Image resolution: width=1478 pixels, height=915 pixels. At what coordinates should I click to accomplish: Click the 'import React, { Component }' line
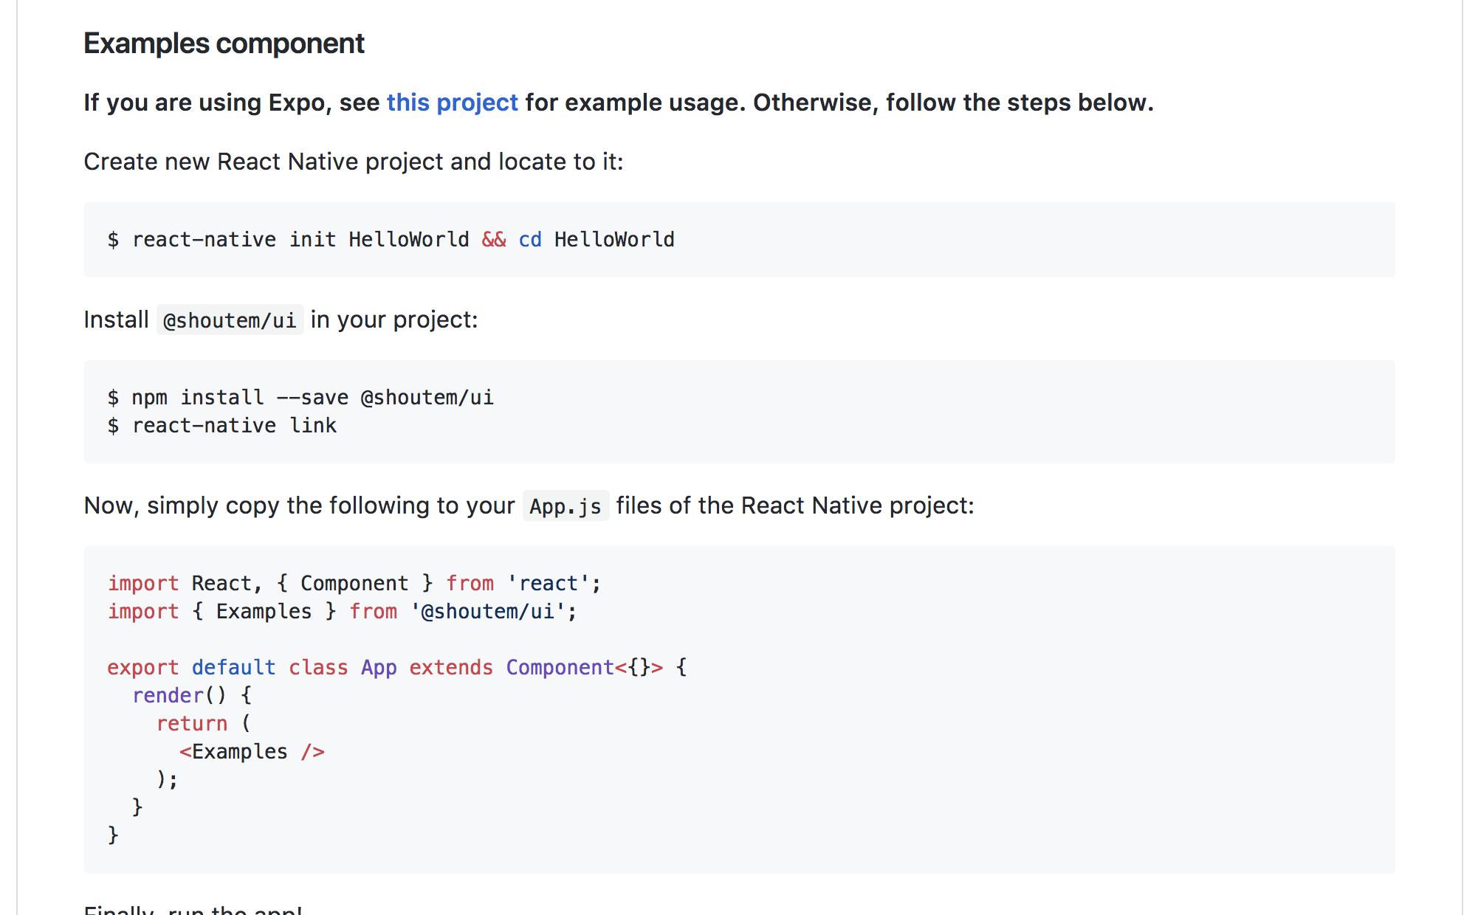click(354, 584)
